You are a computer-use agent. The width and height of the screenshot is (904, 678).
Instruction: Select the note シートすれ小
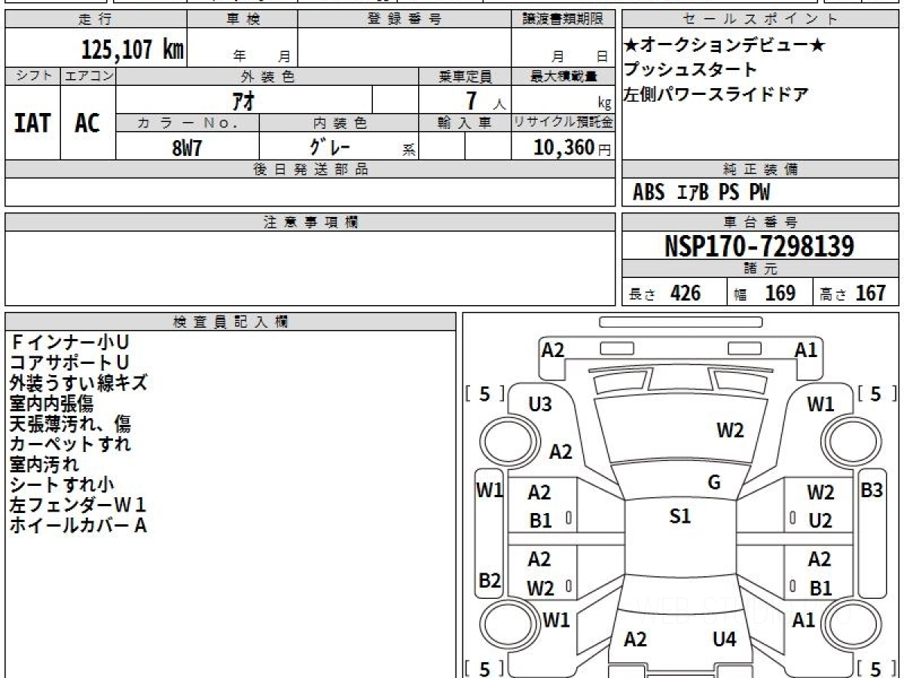(x=62, y=485)
